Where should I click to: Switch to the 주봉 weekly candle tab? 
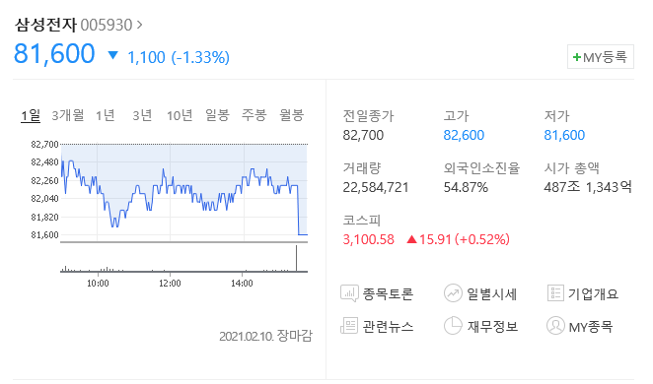coord(254,115)
